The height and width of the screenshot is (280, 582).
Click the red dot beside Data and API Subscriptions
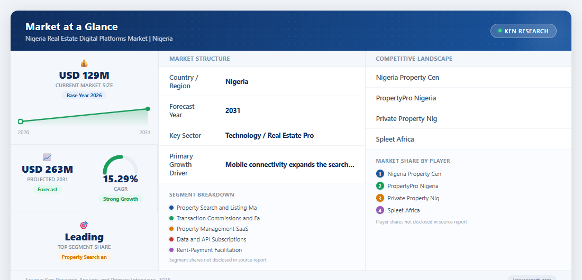click(171, 239)
